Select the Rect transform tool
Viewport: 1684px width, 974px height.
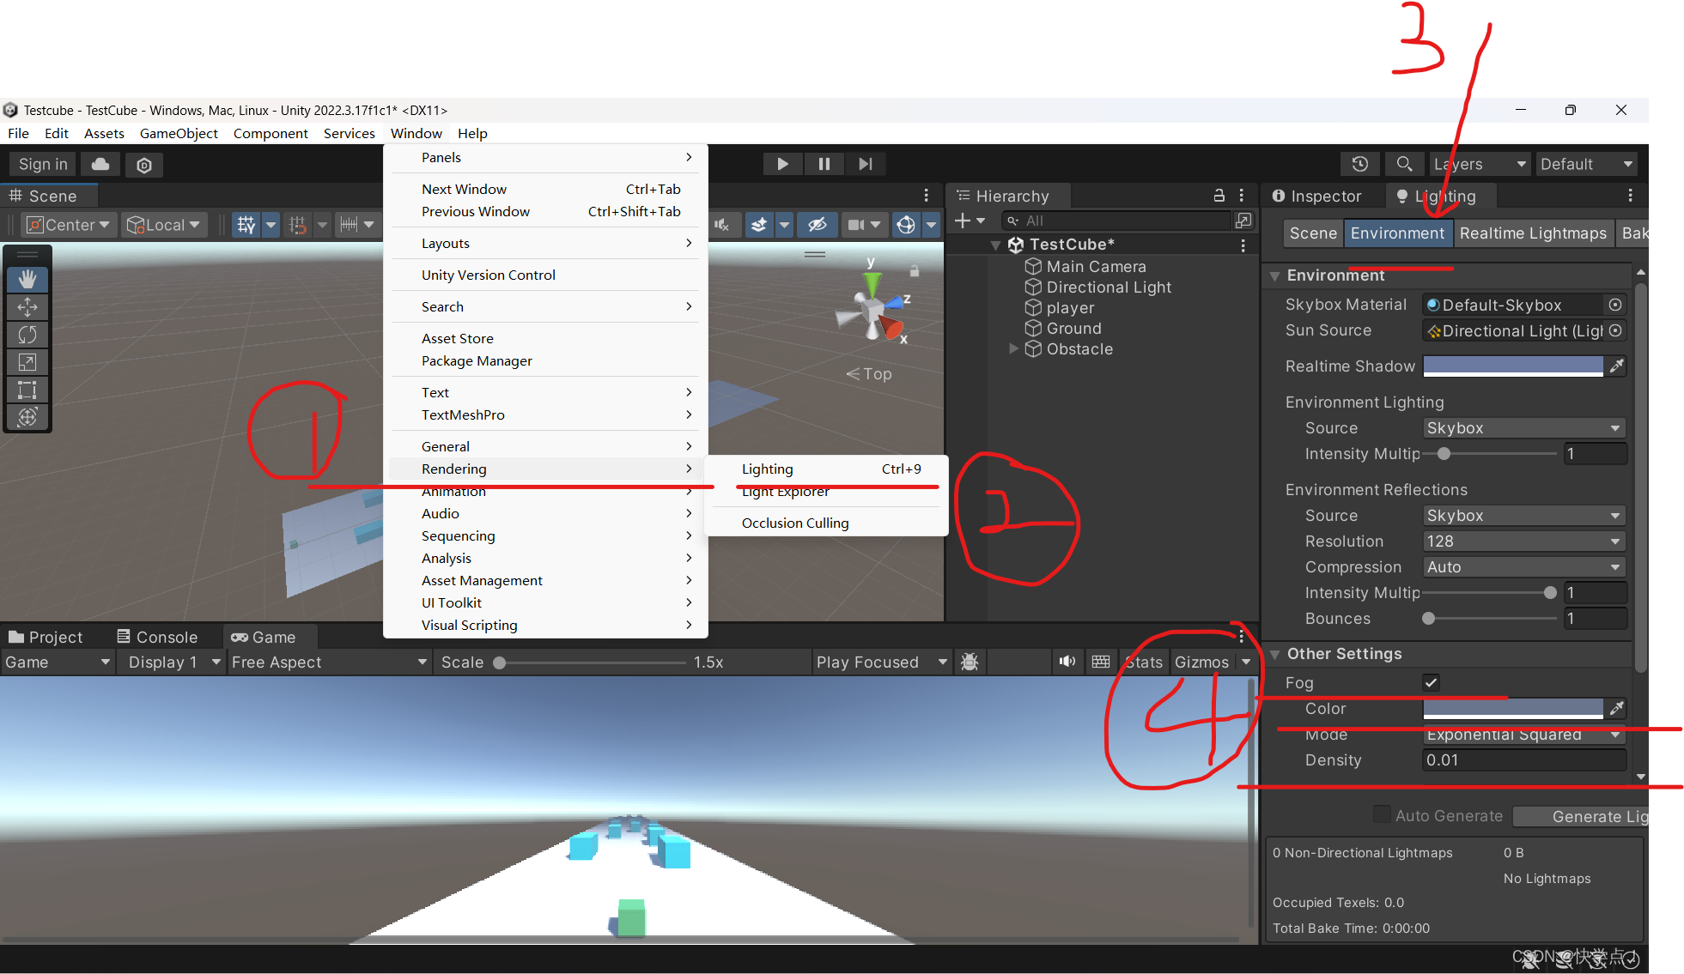click(27, 390)
